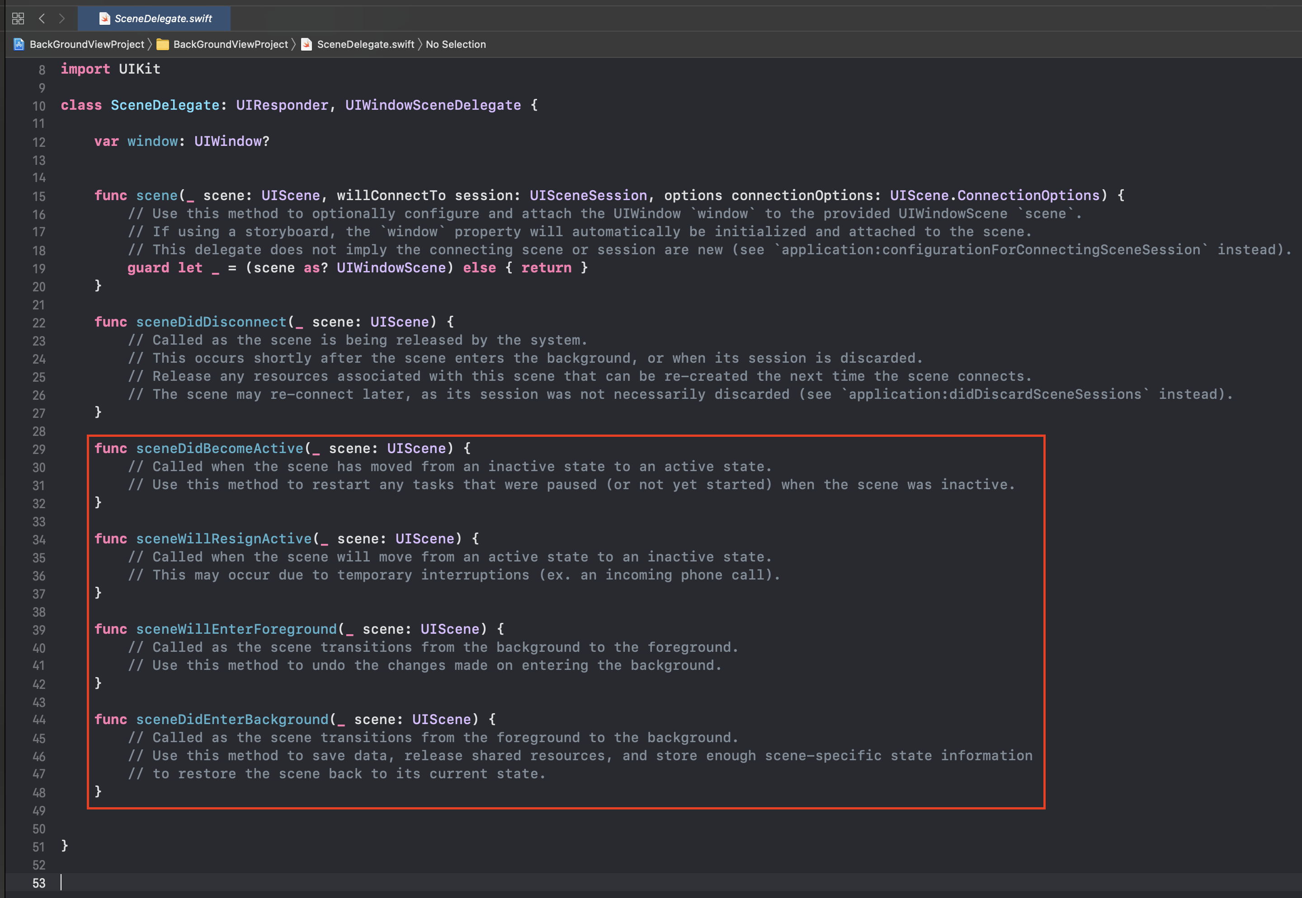Click UIWindowSceneDelegate in the class declaration
1302x898 pixels.
pyautogui.click(x=433, y=105)
